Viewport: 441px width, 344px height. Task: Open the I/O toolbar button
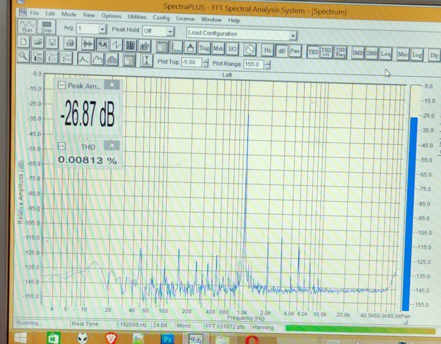(232, 49)
